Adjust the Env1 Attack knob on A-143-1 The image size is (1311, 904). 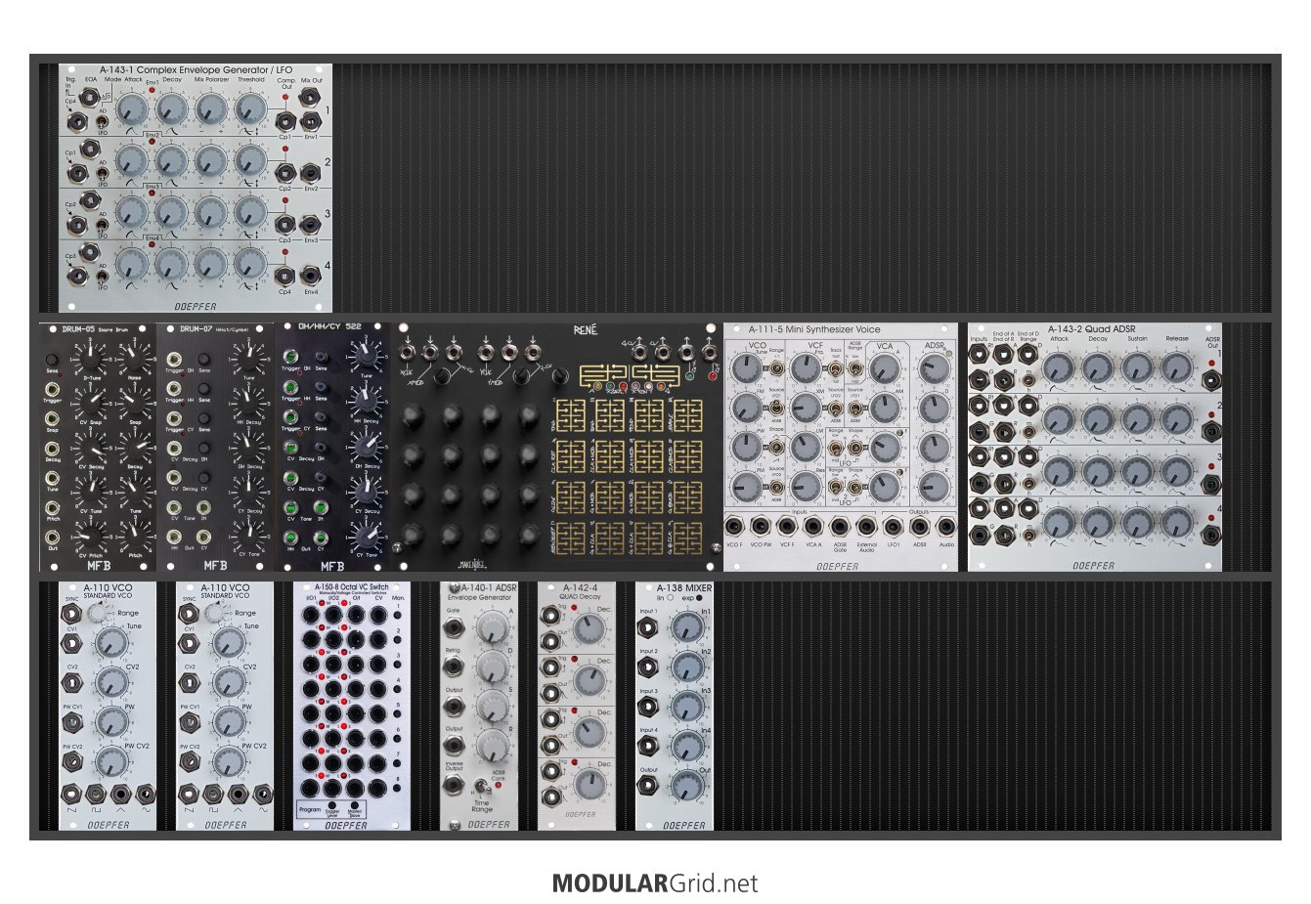pos(131,110)
